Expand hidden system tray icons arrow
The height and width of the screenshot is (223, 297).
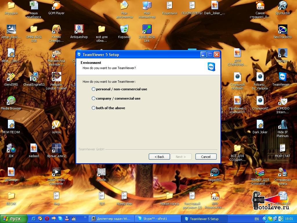[265, 219]
